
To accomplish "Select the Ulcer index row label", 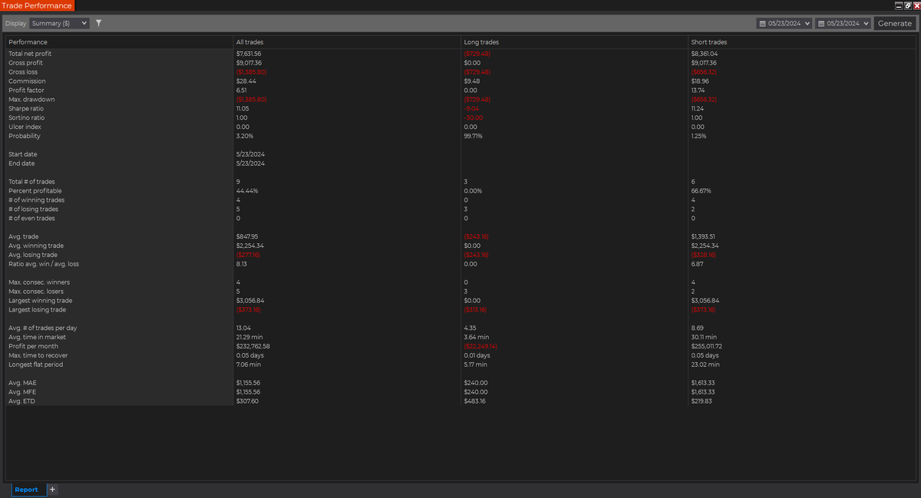I will 25,127.
